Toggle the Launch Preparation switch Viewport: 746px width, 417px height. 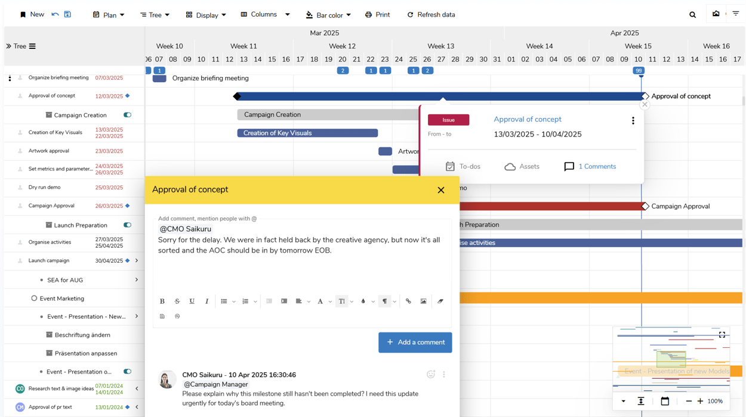click(x=127, y=225)
